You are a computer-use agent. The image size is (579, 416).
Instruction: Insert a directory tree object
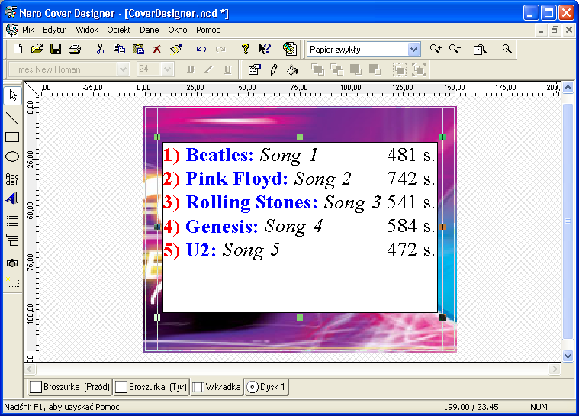[x=12, y=241]
